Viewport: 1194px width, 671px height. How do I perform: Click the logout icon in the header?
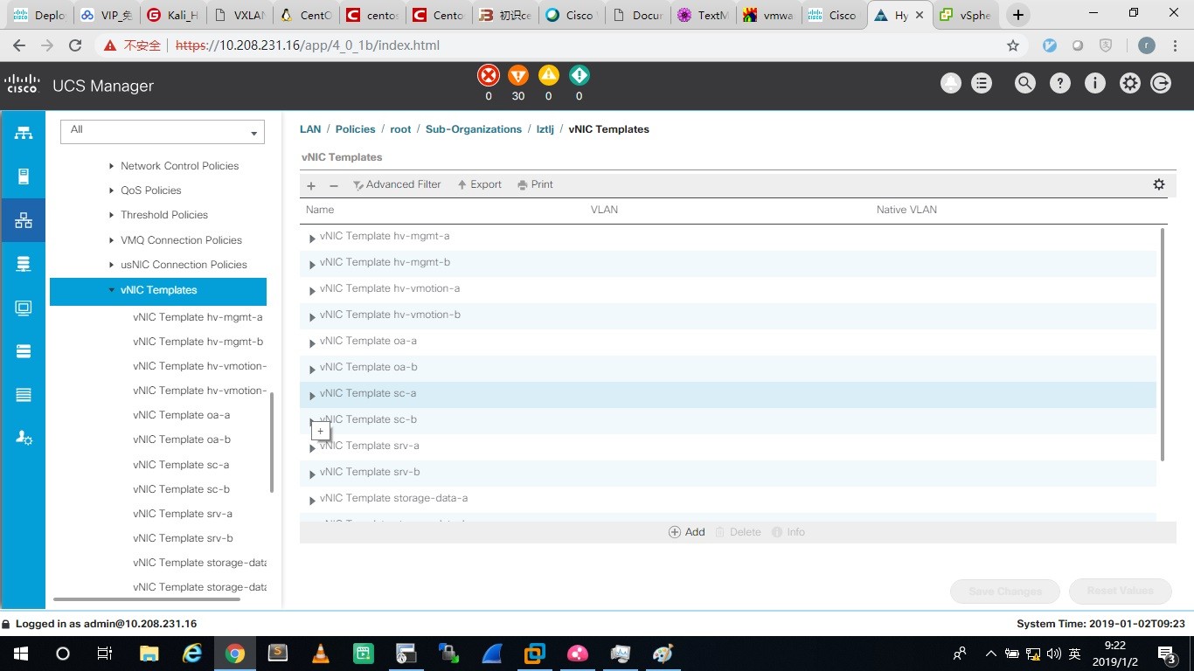click(x=1161, y=84)
